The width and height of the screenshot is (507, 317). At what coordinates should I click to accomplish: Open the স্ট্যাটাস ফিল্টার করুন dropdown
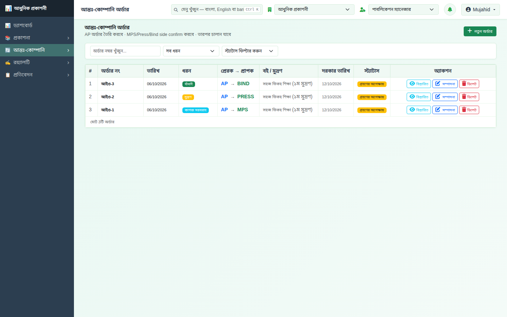pos(250,51)
